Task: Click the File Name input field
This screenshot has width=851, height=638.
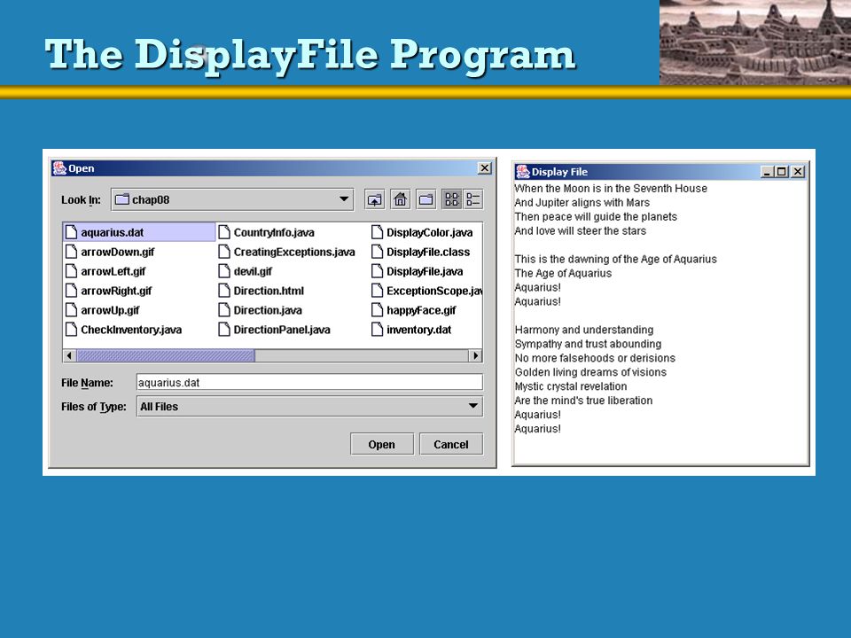Action: coord(309,382)
